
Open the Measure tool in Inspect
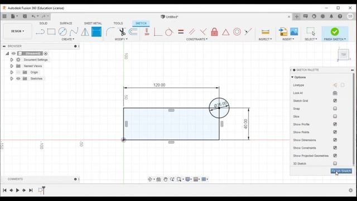(266, 32)
